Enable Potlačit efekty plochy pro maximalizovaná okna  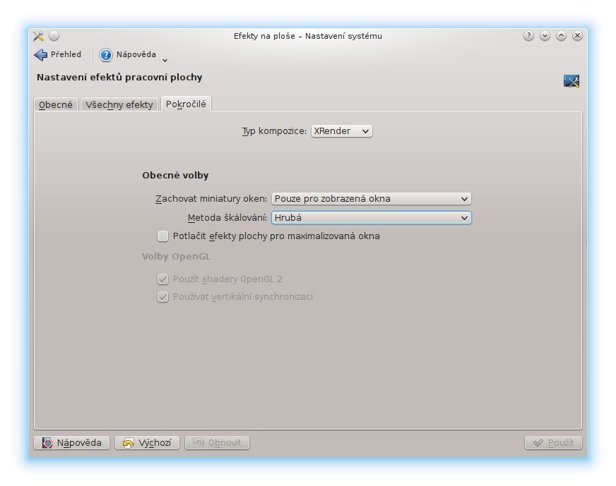(162, 236)
